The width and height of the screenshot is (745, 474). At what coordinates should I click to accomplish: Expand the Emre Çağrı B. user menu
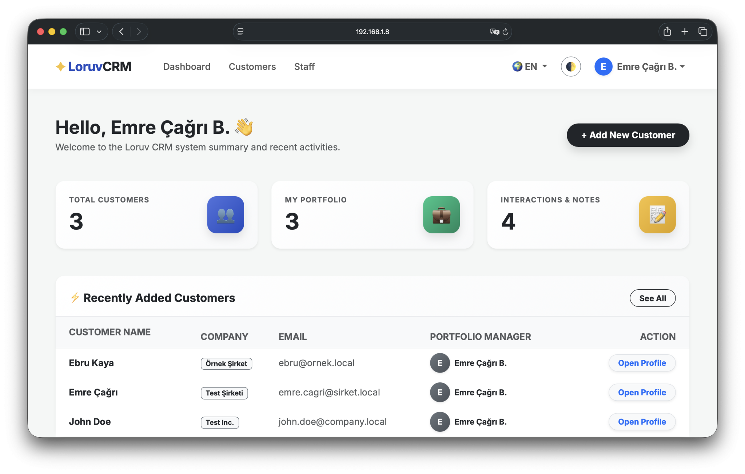[640, 67]
